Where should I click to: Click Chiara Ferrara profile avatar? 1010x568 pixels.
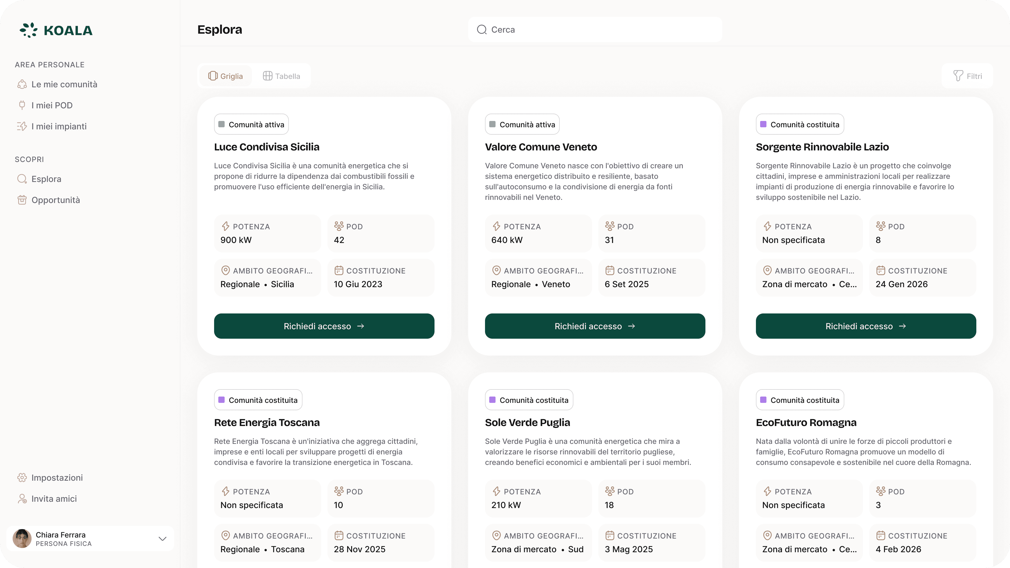pos(22,539)
